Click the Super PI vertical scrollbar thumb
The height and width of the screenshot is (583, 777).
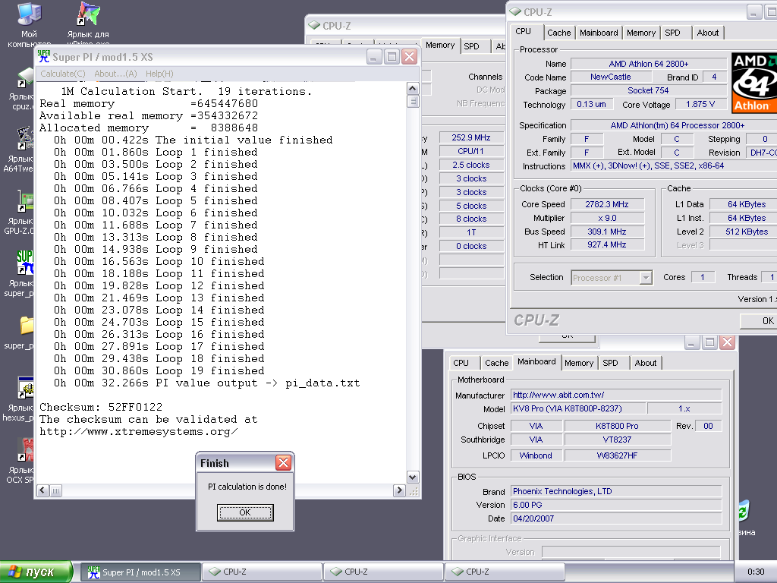tap(413, 101)
